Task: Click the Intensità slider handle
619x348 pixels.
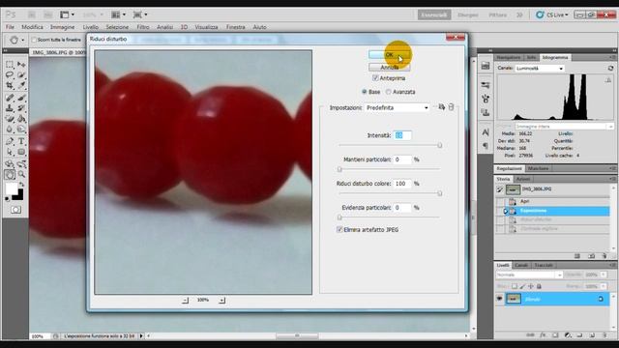Action: (439, 145)
